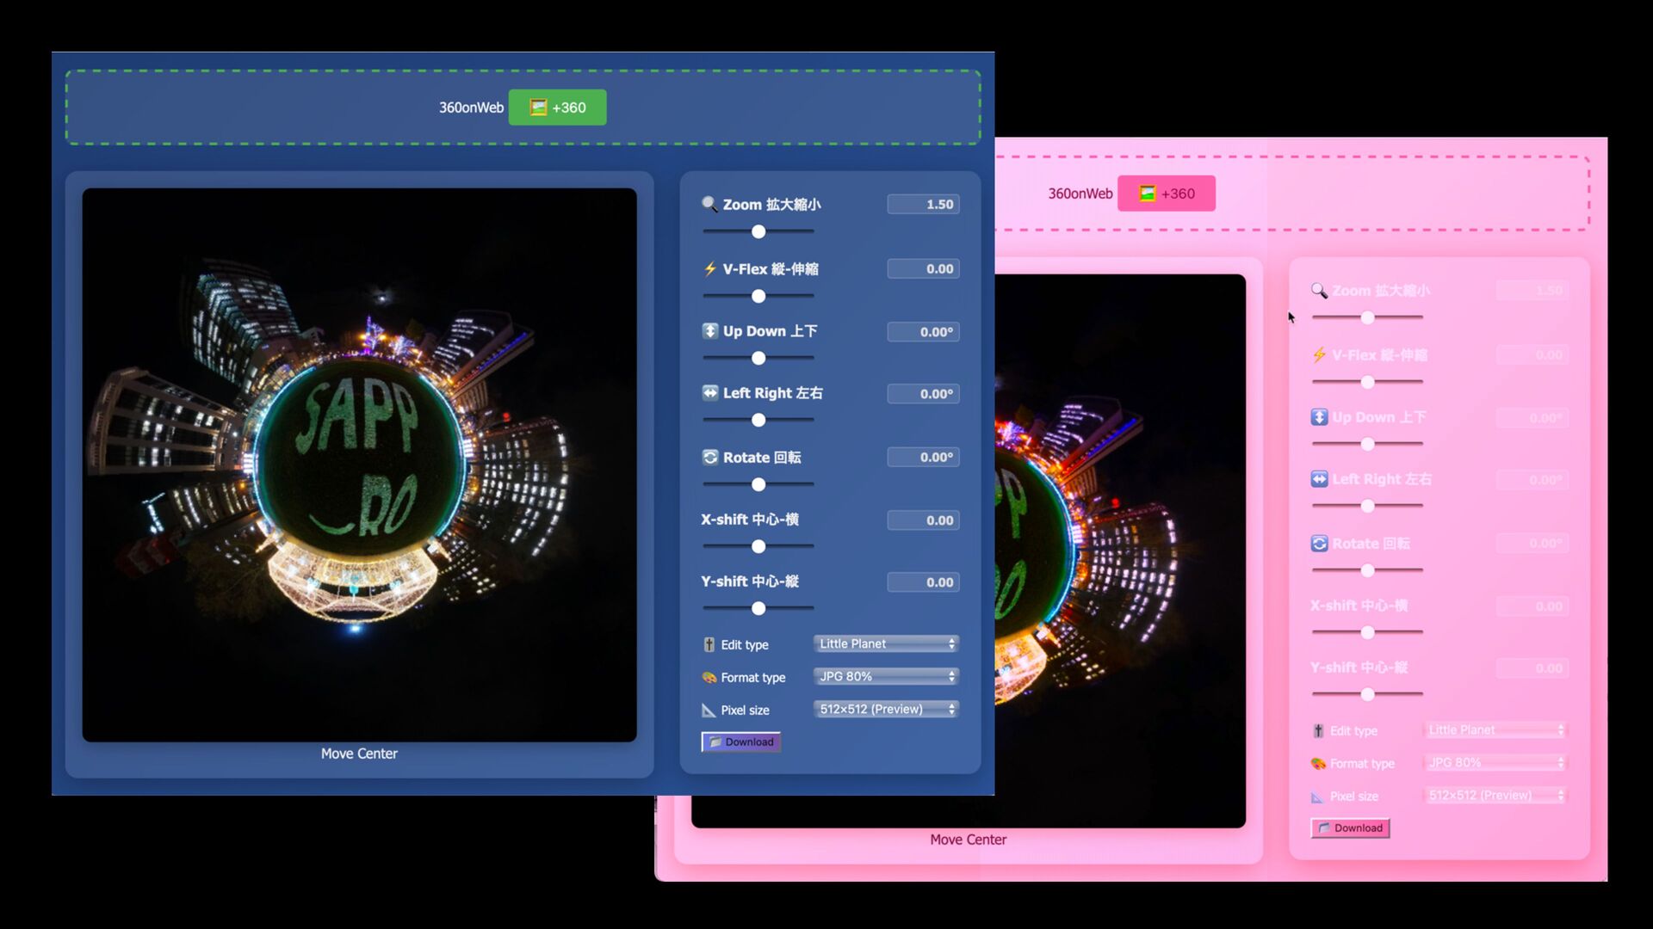Open Pixel size dropdown 512×512 in blue window

[886, 709]
